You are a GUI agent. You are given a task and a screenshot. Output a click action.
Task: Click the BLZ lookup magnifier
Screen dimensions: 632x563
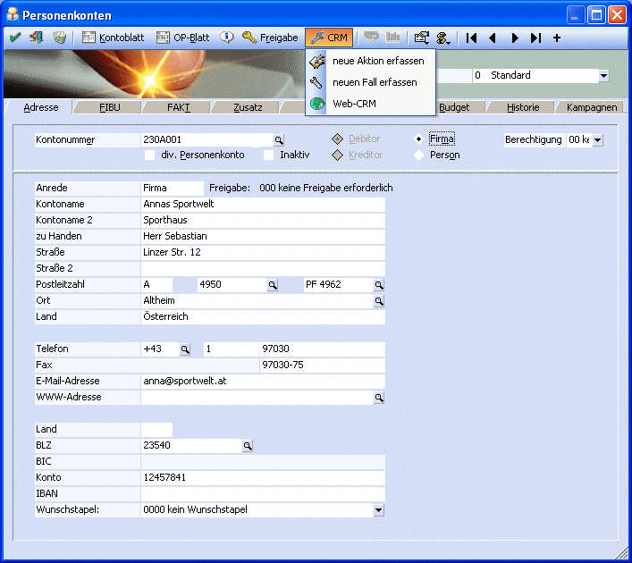[x=248, y=446]
